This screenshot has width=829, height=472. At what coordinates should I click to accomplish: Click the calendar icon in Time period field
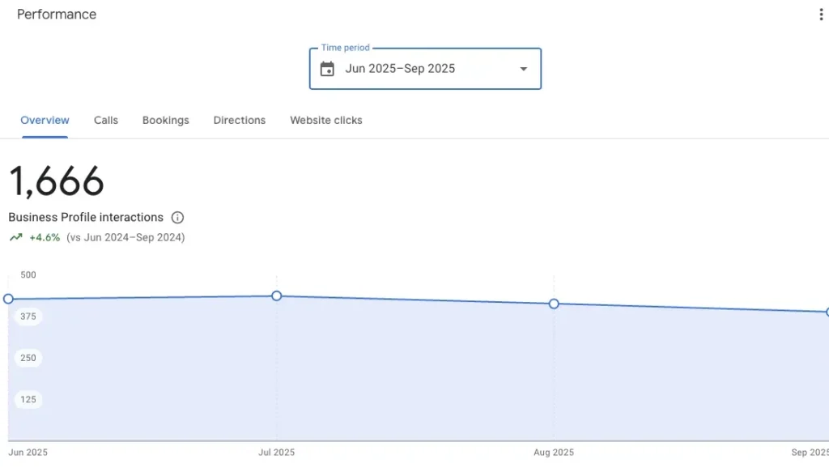coord(327,69)
